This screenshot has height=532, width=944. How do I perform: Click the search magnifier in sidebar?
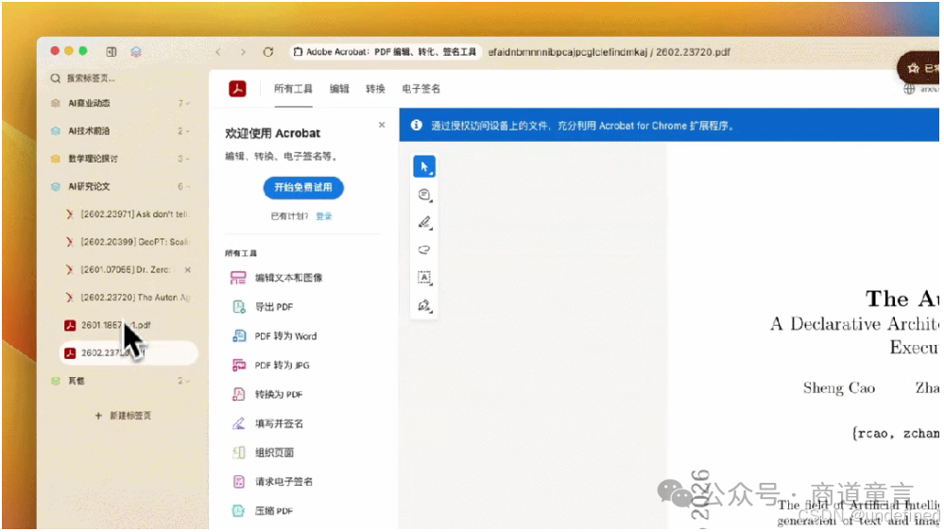[x=56, y=78]
